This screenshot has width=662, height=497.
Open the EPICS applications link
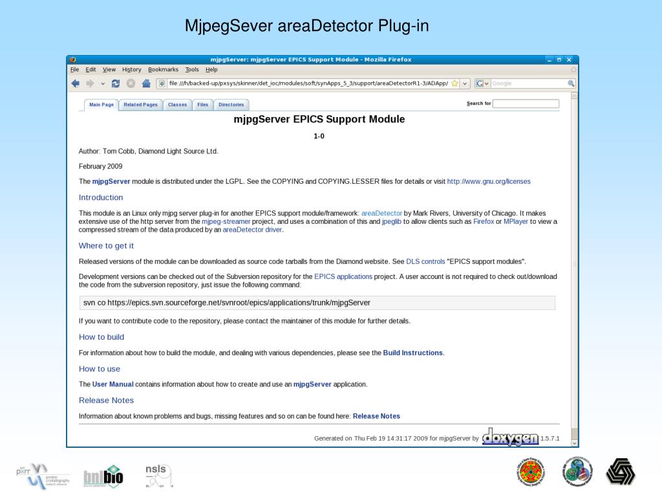[343, 276]
